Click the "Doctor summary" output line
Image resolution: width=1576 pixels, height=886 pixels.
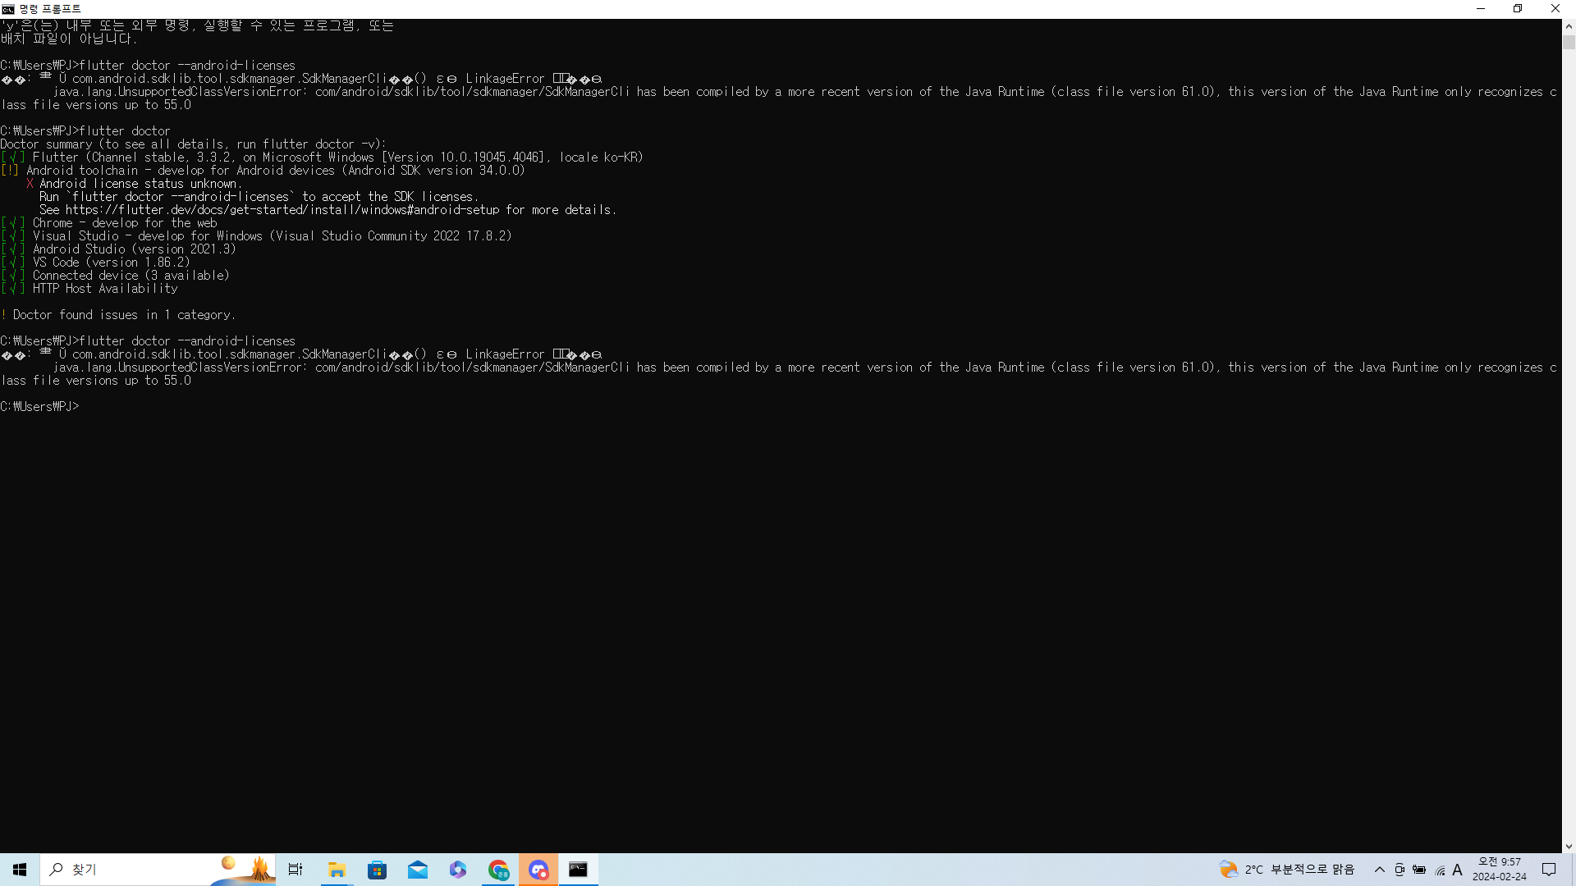pos(194,144)
